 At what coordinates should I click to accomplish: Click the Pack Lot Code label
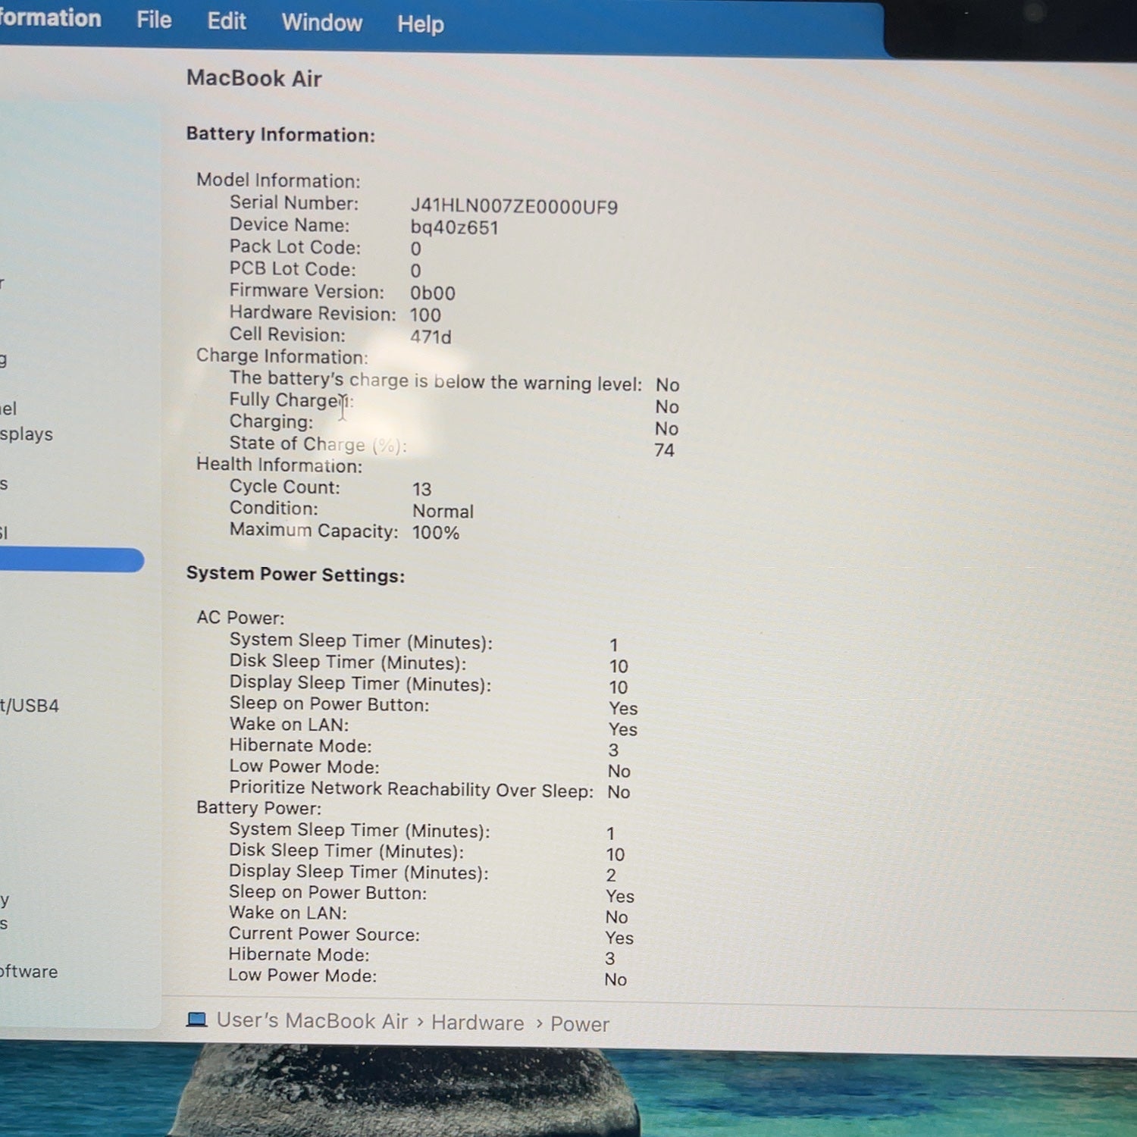(x=295, y=247)
